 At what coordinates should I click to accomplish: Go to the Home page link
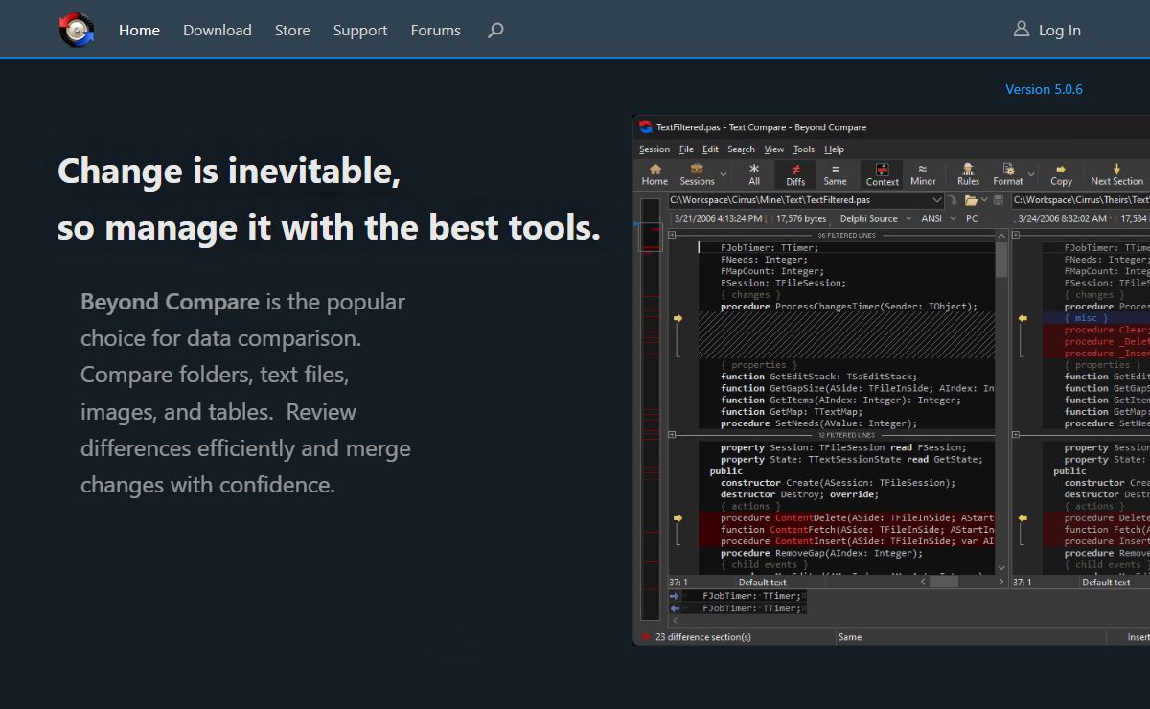click(x=139, y=31)
